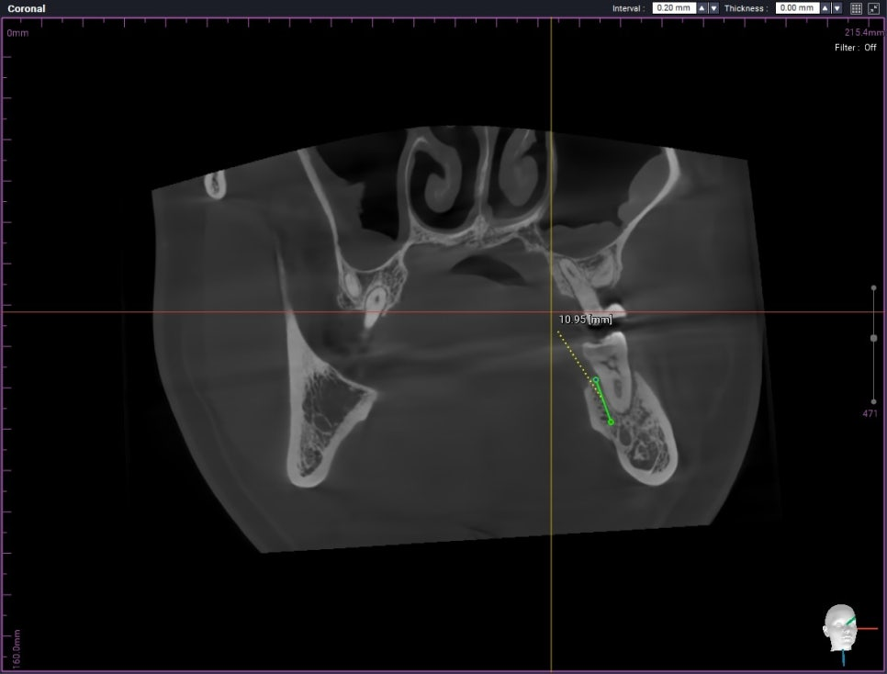This screenshot has width=887, height=674.
Task: Open the grid layout icon
Action: (x=856, y=8)
